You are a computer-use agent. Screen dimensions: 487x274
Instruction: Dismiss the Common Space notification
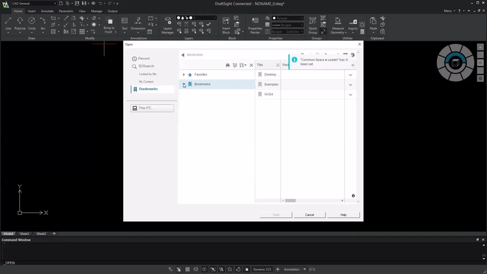[347, 60]
